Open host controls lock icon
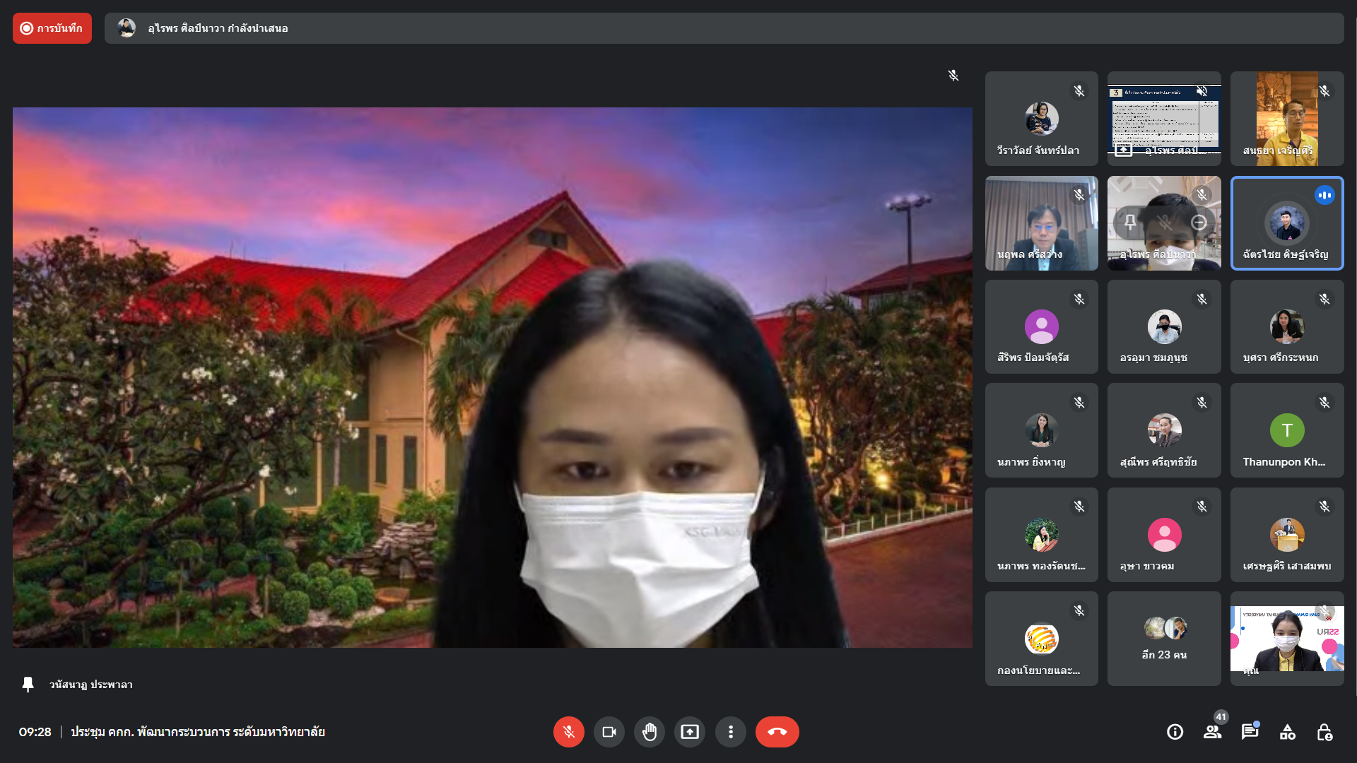The height and width of the screenshot is (763, 1357). click(1324, 732)
